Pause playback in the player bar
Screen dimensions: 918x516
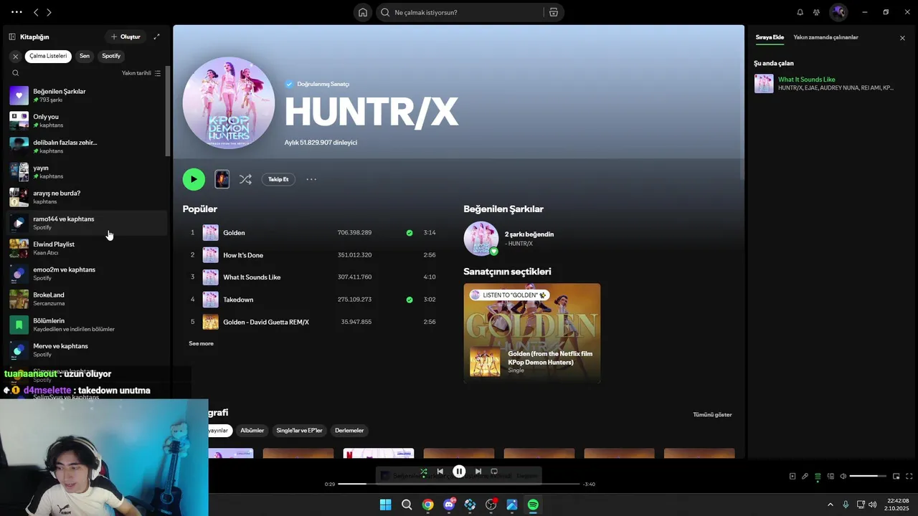(459, 472)
